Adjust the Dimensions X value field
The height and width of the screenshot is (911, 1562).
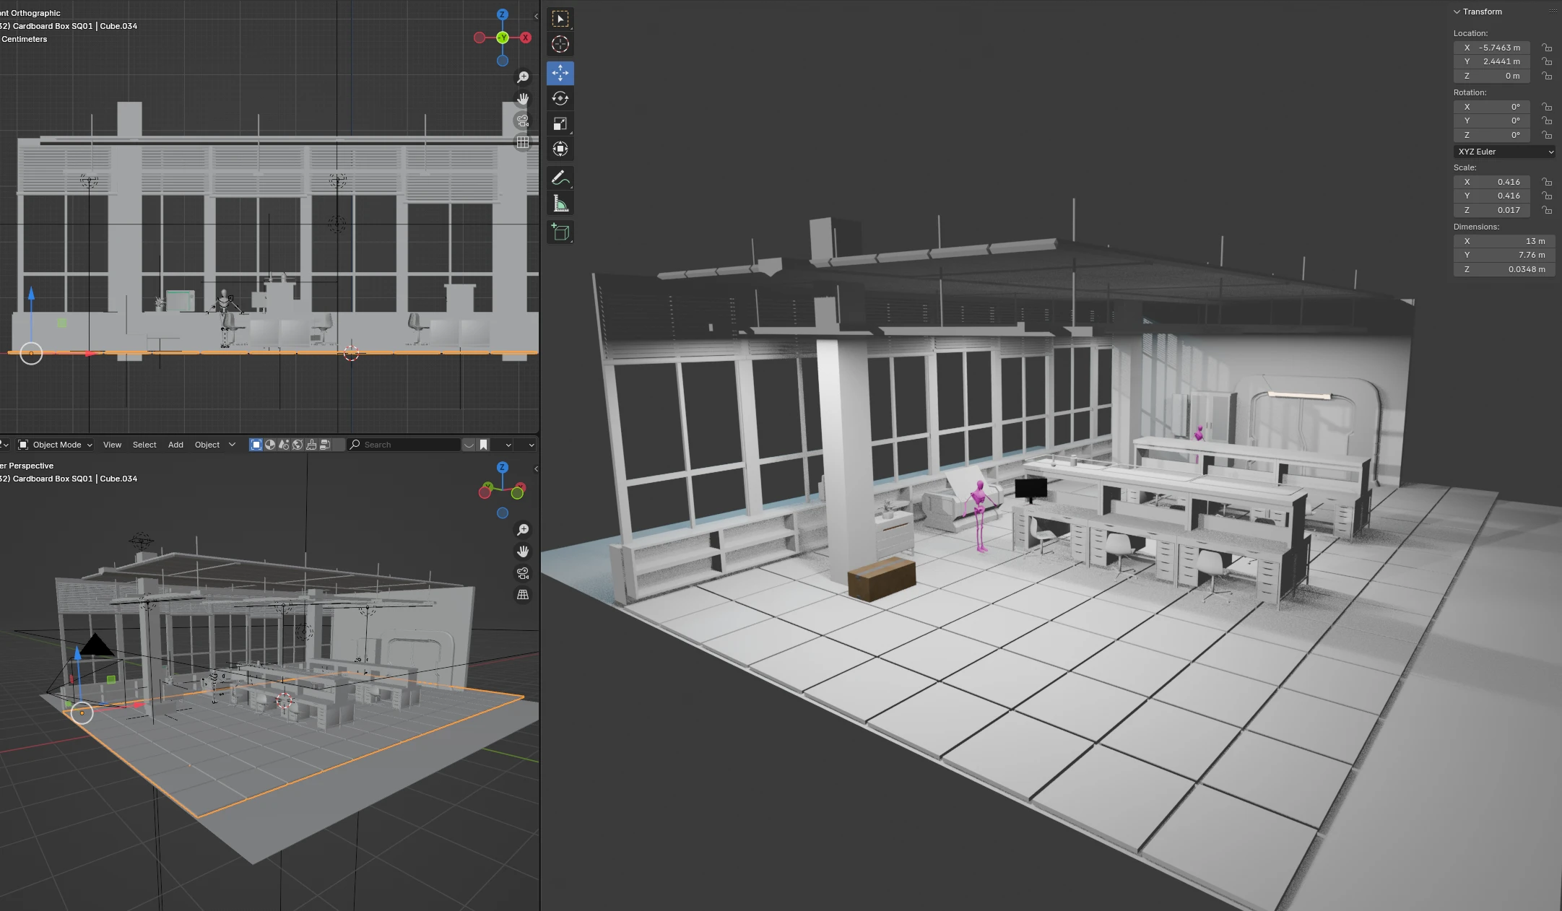tap(1504, 241)
